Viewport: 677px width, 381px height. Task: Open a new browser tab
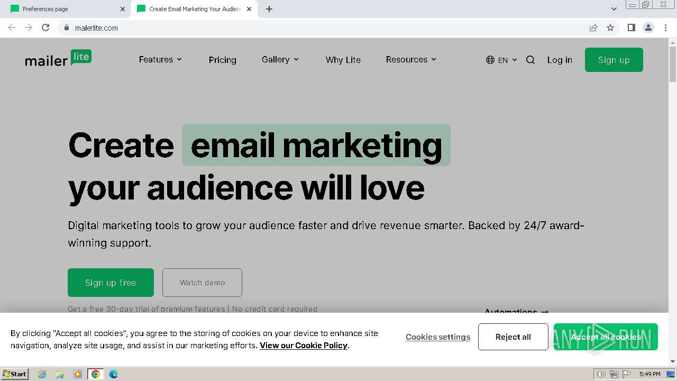pos(269,9)
